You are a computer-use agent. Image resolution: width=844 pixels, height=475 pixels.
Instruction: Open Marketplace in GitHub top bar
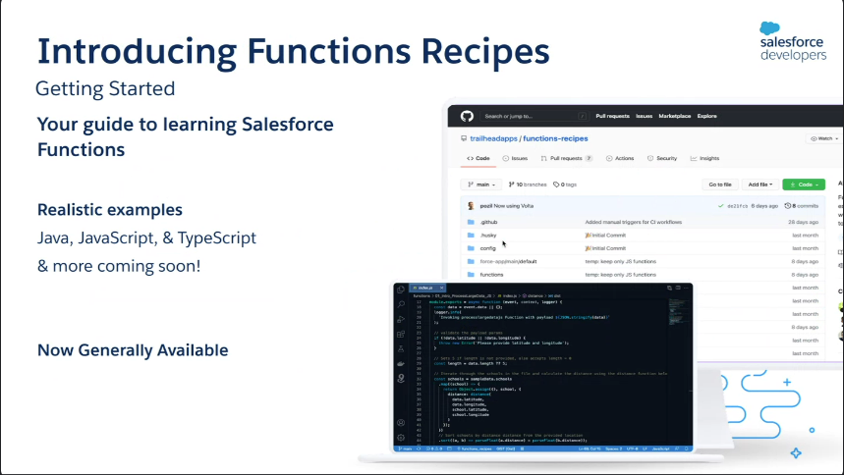pyautogui.click(x=674, y=116)
